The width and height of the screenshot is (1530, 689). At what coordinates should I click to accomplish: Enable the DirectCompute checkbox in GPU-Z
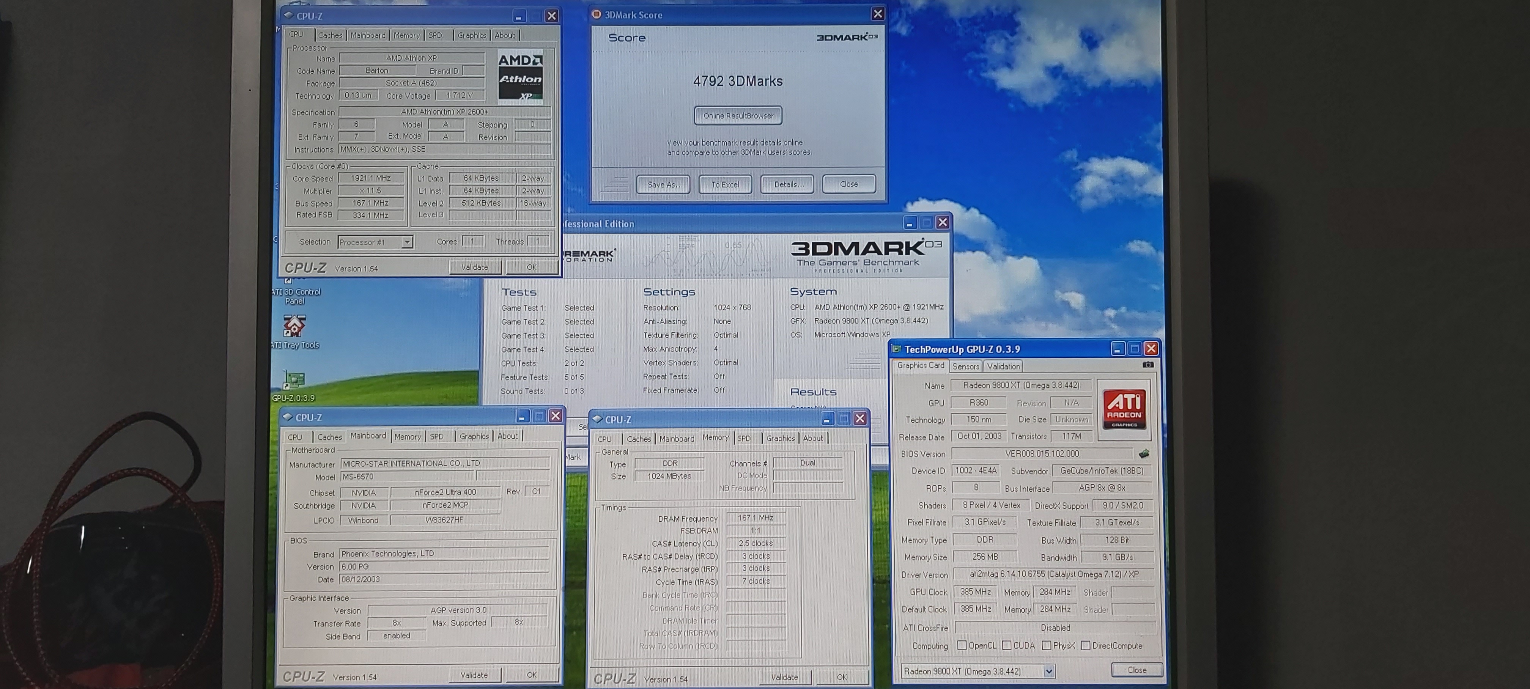point(1086,645)
